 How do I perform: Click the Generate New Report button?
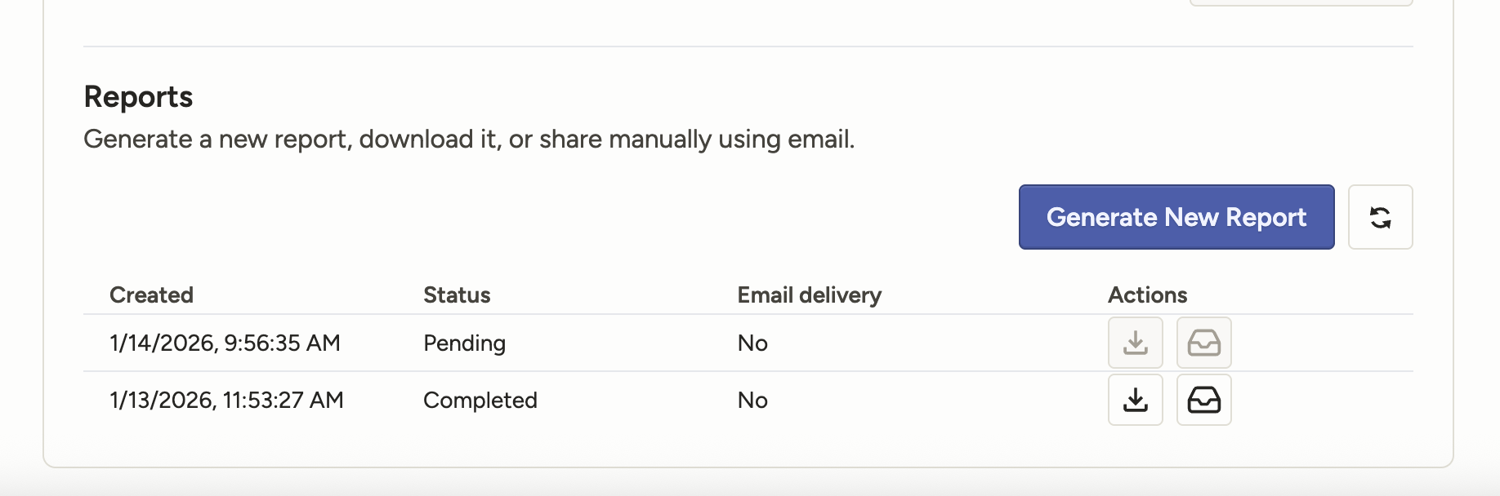click(1176, 217)
